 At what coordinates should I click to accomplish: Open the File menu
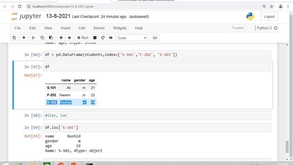(x=17, y=28)
